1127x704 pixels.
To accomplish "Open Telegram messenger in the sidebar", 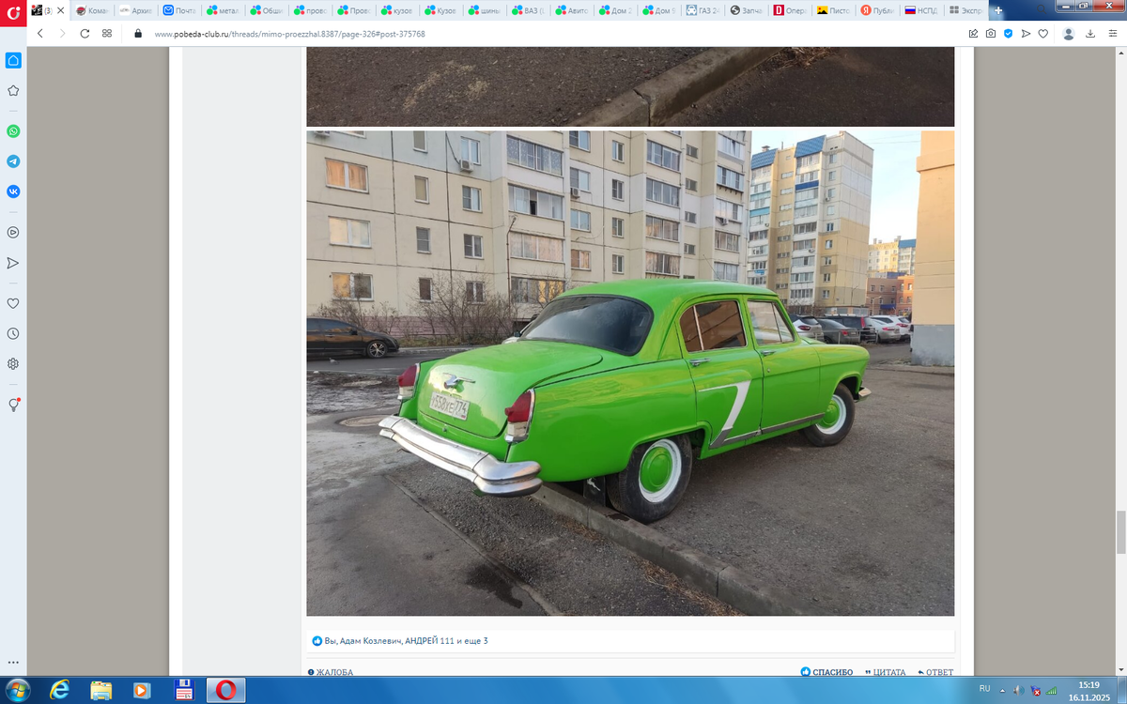I will (13, 161).
